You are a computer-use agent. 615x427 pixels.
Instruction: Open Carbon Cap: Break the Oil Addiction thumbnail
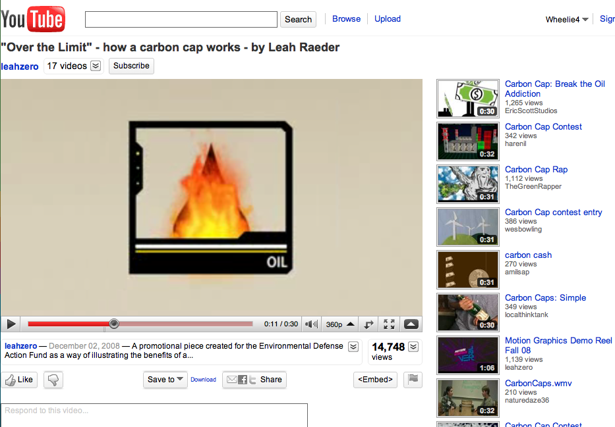click(x=468, y=99)
